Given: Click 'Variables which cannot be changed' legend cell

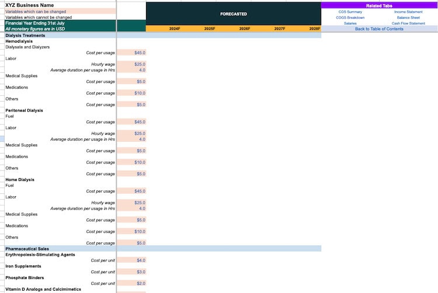Looking at the screenshot, I should coord(60,18).
